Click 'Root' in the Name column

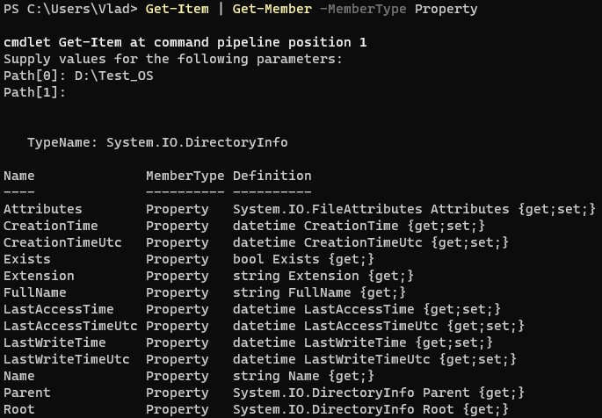[18, 409]
